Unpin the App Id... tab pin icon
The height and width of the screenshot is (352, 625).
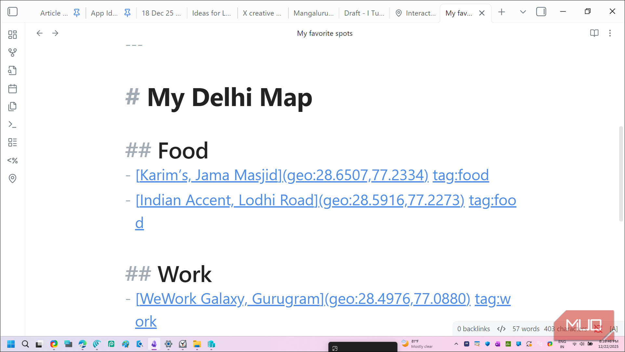pyautogui.click(x=127, y=13)
